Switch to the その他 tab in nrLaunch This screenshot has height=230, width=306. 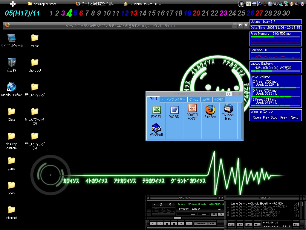point(218,99)
